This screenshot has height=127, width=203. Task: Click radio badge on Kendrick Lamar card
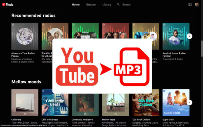click(164, 25)
